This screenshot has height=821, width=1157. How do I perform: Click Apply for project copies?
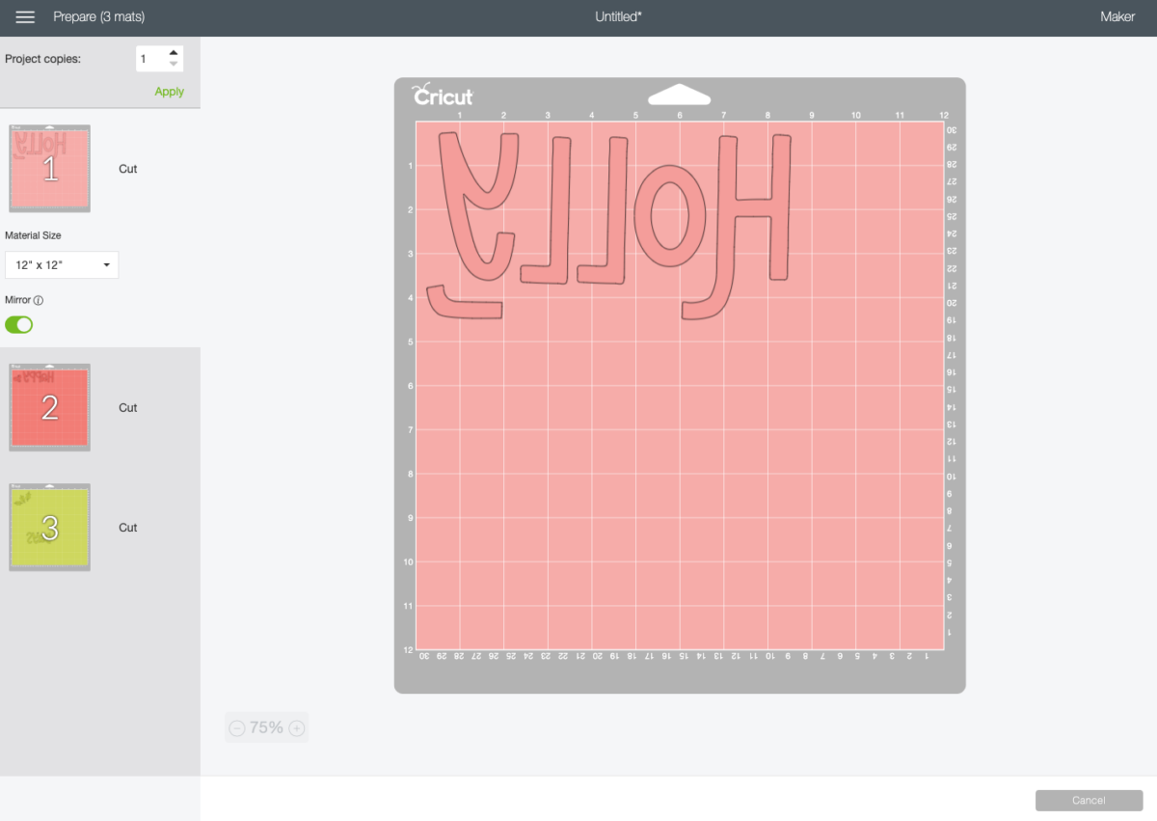(x=169, y=92)
